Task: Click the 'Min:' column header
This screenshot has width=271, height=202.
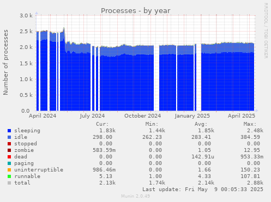Action: click(x=152, y=124)
